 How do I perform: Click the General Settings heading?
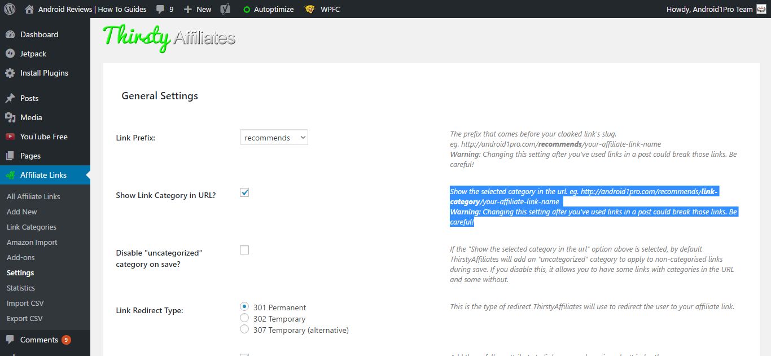(x=160, y=96)
